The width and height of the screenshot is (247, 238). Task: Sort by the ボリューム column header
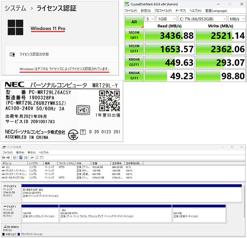click(x=14, y=163)
